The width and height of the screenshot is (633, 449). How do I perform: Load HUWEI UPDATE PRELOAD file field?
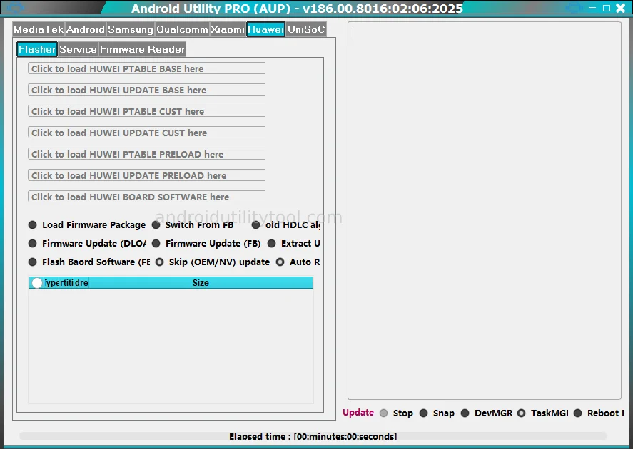146,175
